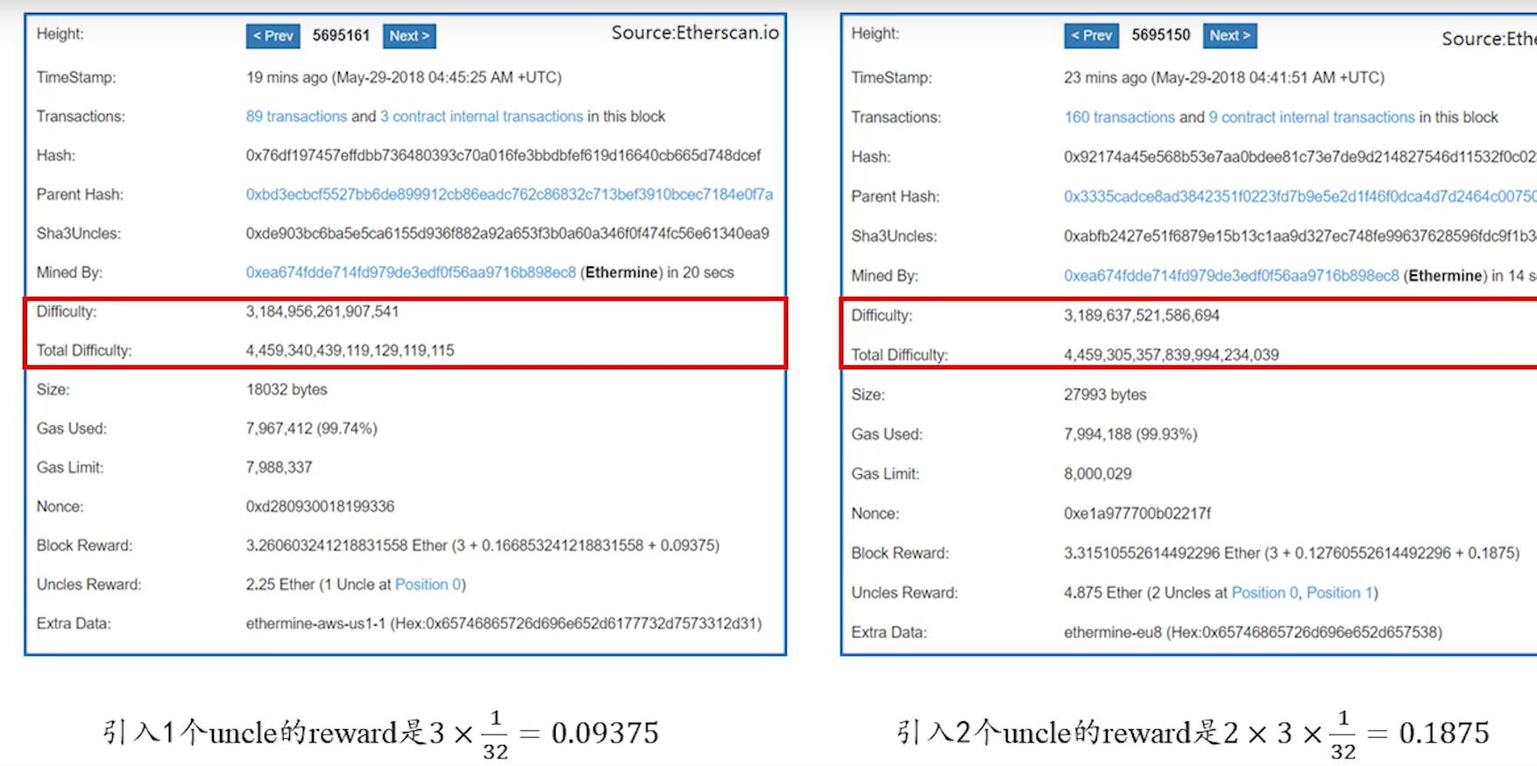1537x766 pixels.
Task: Open uncle Position 0 in block 5695150
Action: pyautogui.click(x=1264, y=593)
